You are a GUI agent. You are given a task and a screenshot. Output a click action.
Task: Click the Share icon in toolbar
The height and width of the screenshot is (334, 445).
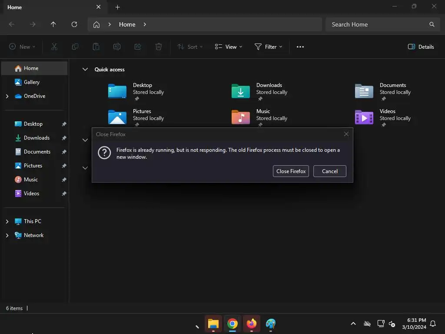[138, 47]
